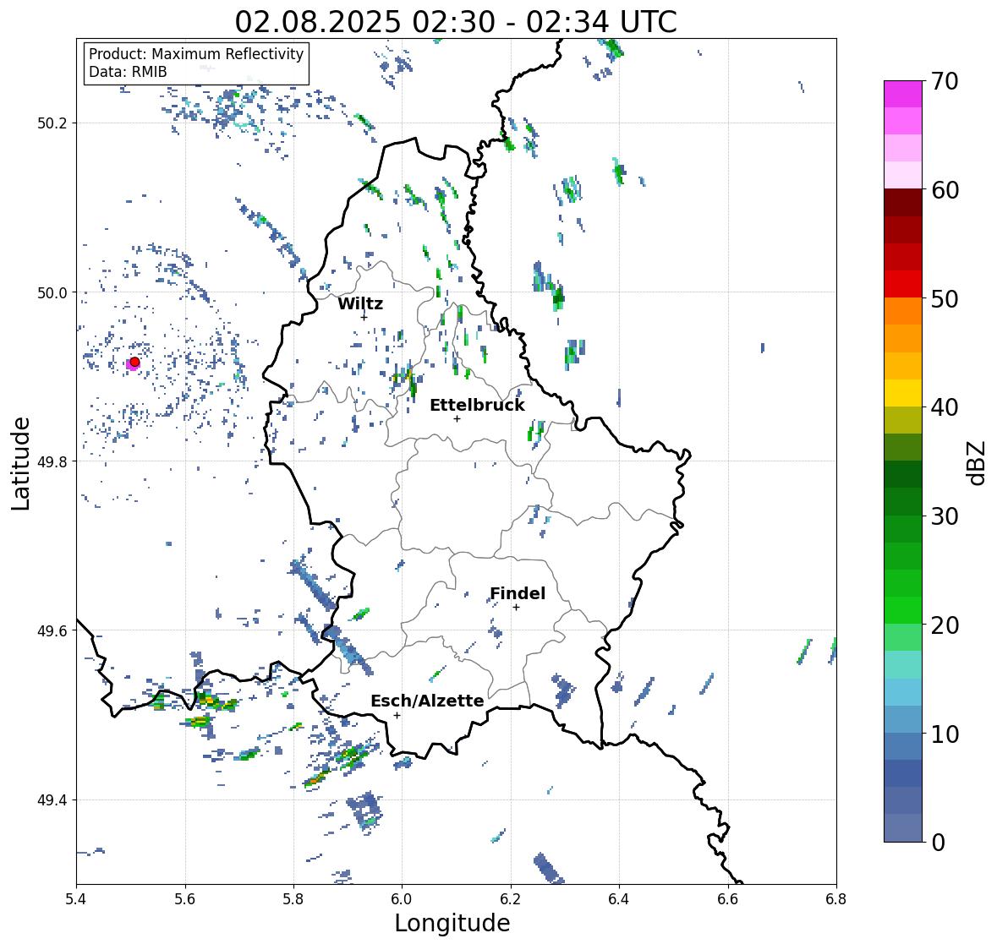The image size is (997, 944).
Task: Click the yellow colorbar segment above 40
Action: click(903, 393)
